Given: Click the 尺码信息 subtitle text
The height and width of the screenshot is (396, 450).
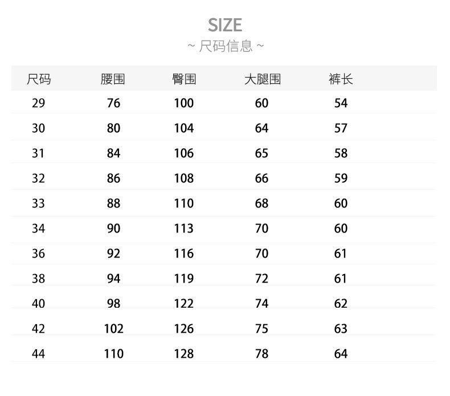Looking at the screenshot, I should coord(226,46).
